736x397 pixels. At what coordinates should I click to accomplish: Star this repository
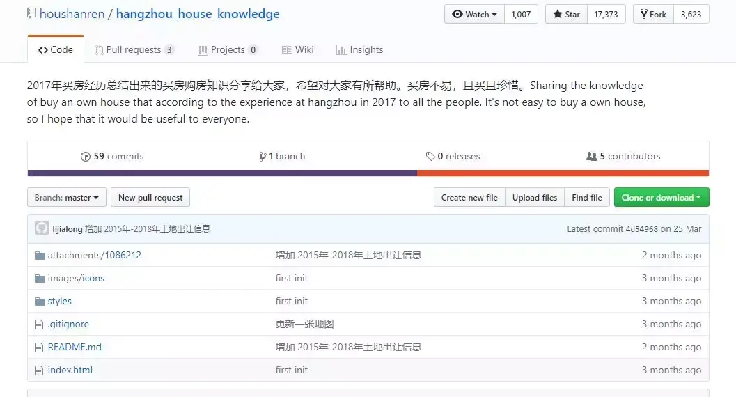(565, 14)
